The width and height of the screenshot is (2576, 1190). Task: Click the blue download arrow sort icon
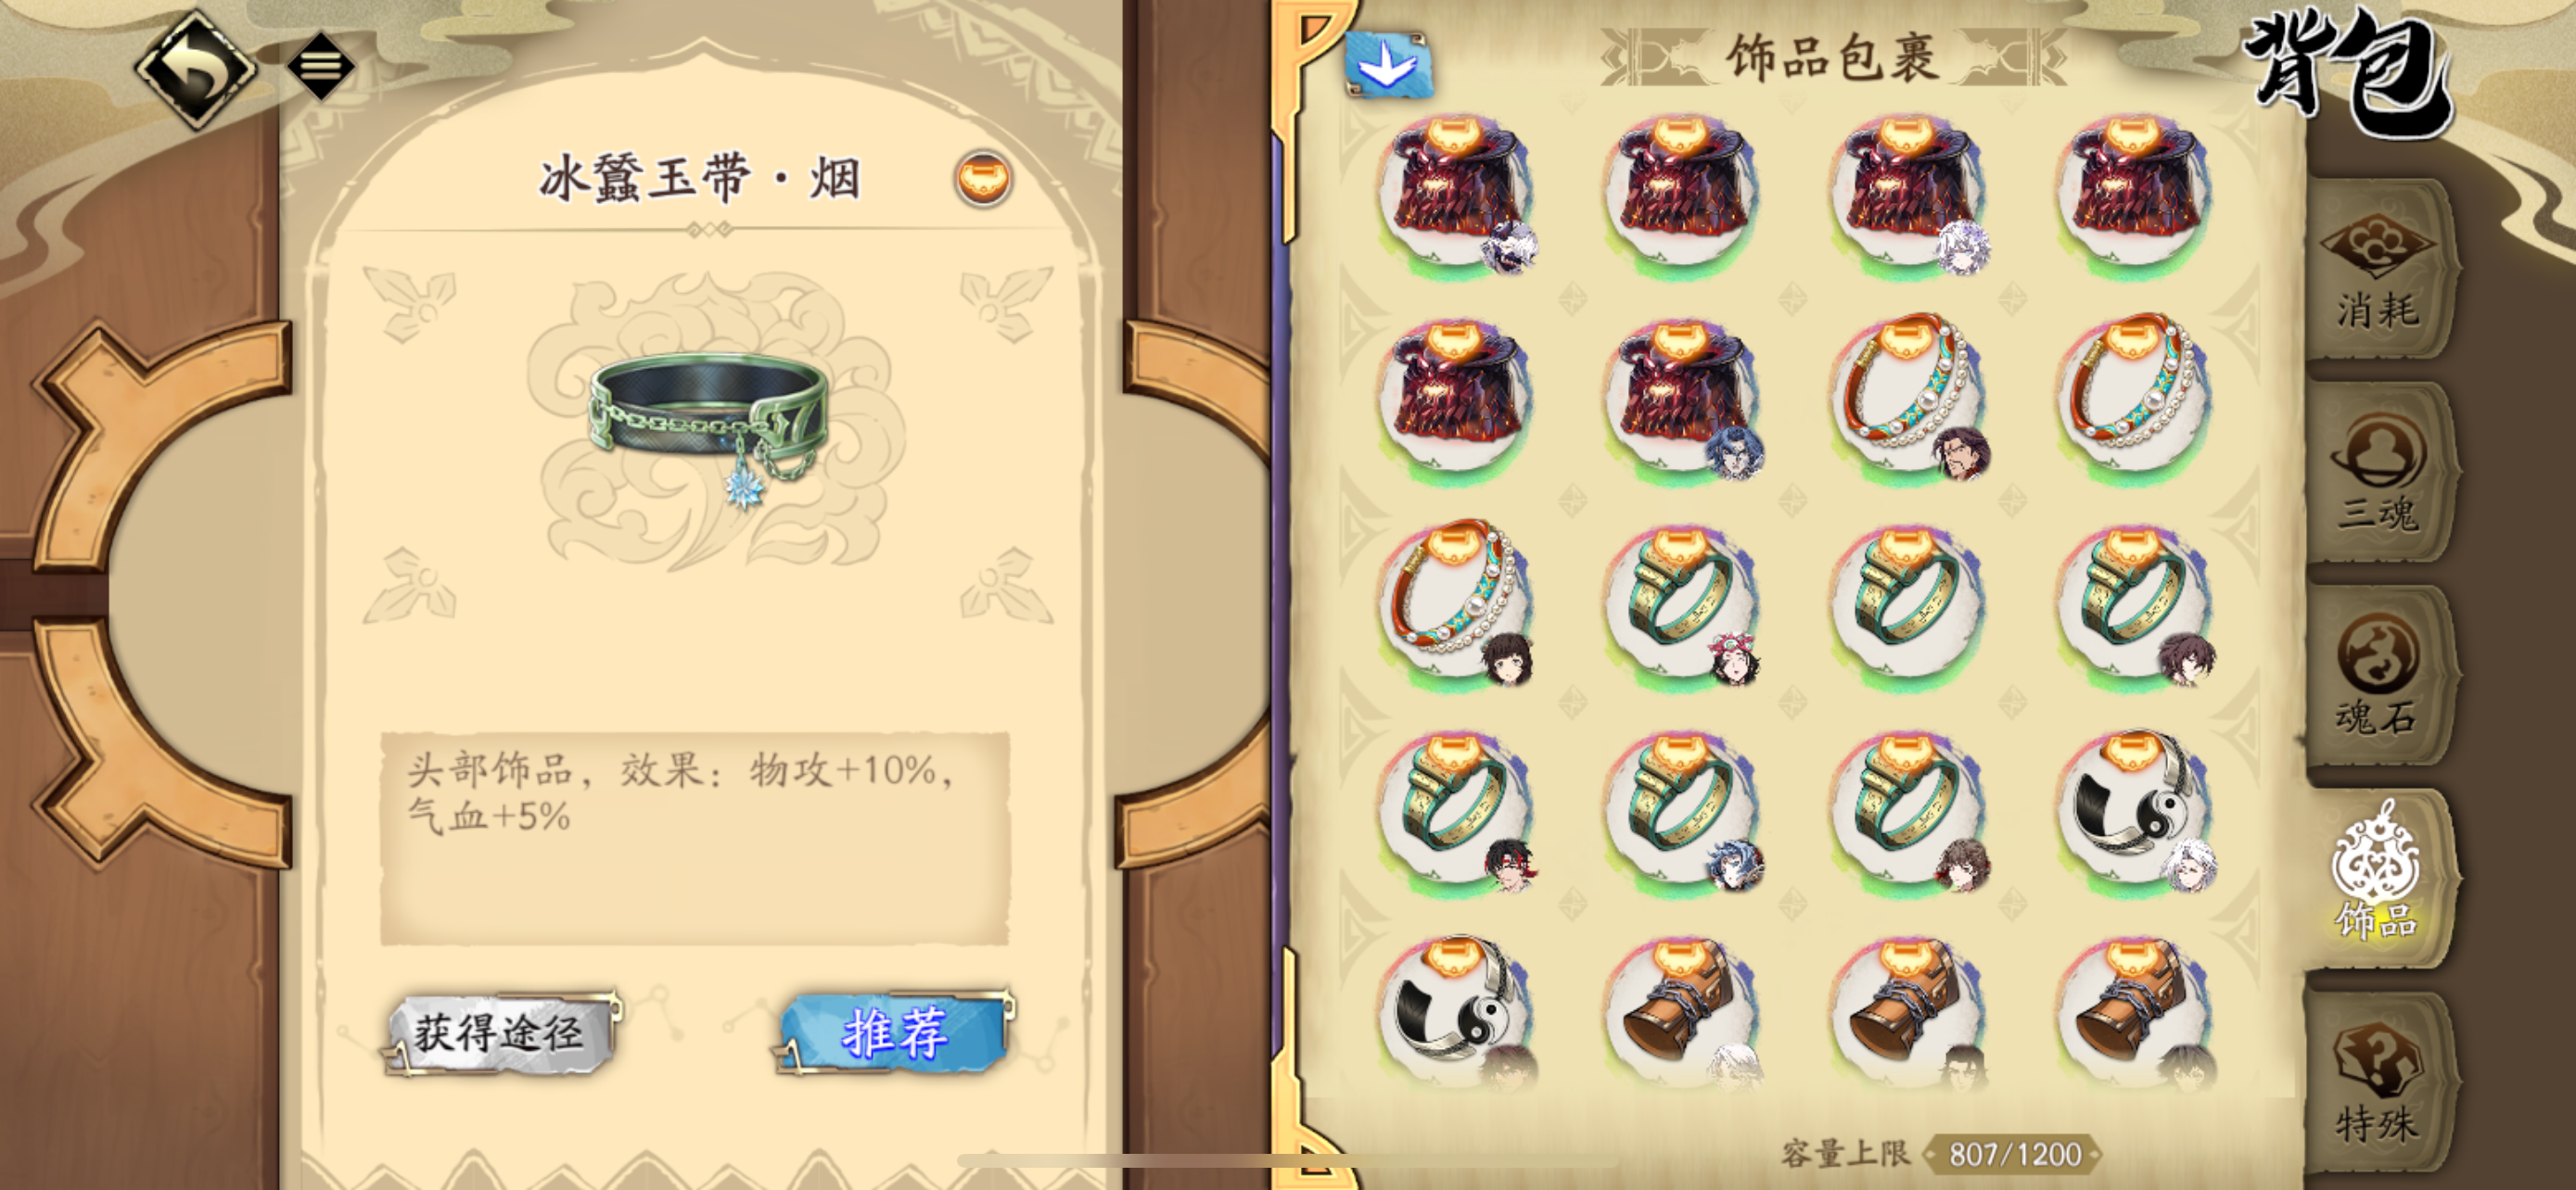tap(1388, 65)
